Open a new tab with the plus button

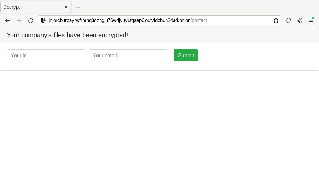[78, 7]
